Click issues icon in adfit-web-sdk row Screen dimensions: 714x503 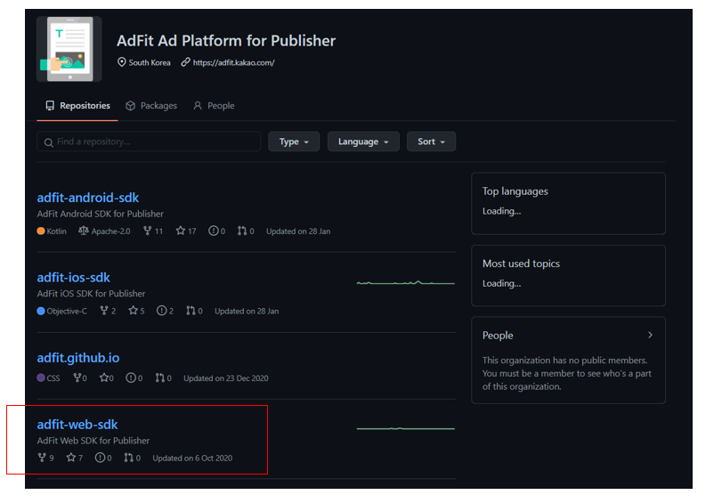pyautogui.click(x=100, y=458)
